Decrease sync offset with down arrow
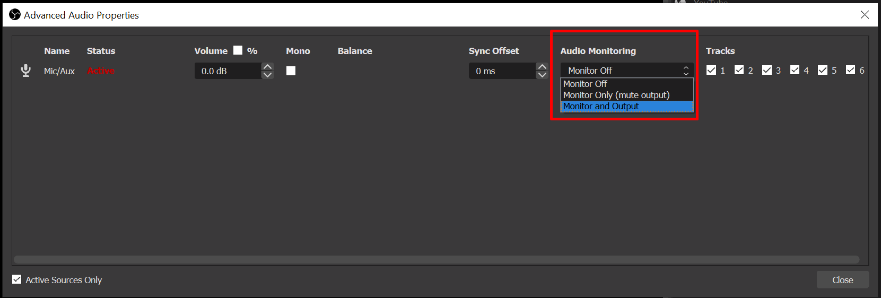This screenshot has width=881, height=298. click(542, 75)
